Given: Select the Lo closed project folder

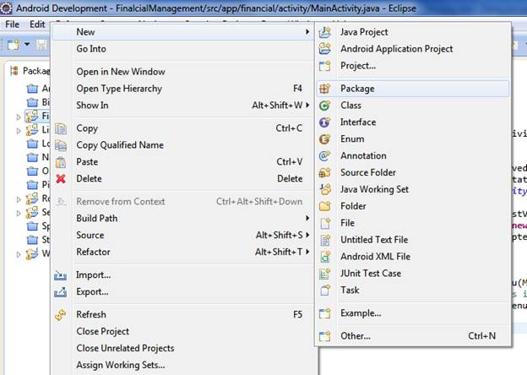Looking at the screenshot, I should [38, 144].
